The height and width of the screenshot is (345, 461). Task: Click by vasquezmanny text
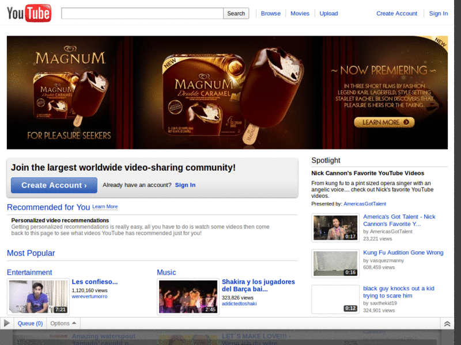tap(383, 260)
